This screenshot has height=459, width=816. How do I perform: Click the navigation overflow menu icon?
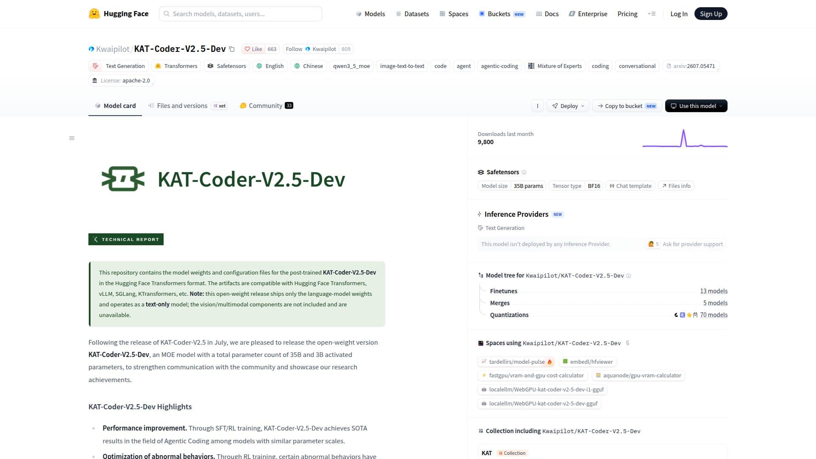tap(652, 14)
